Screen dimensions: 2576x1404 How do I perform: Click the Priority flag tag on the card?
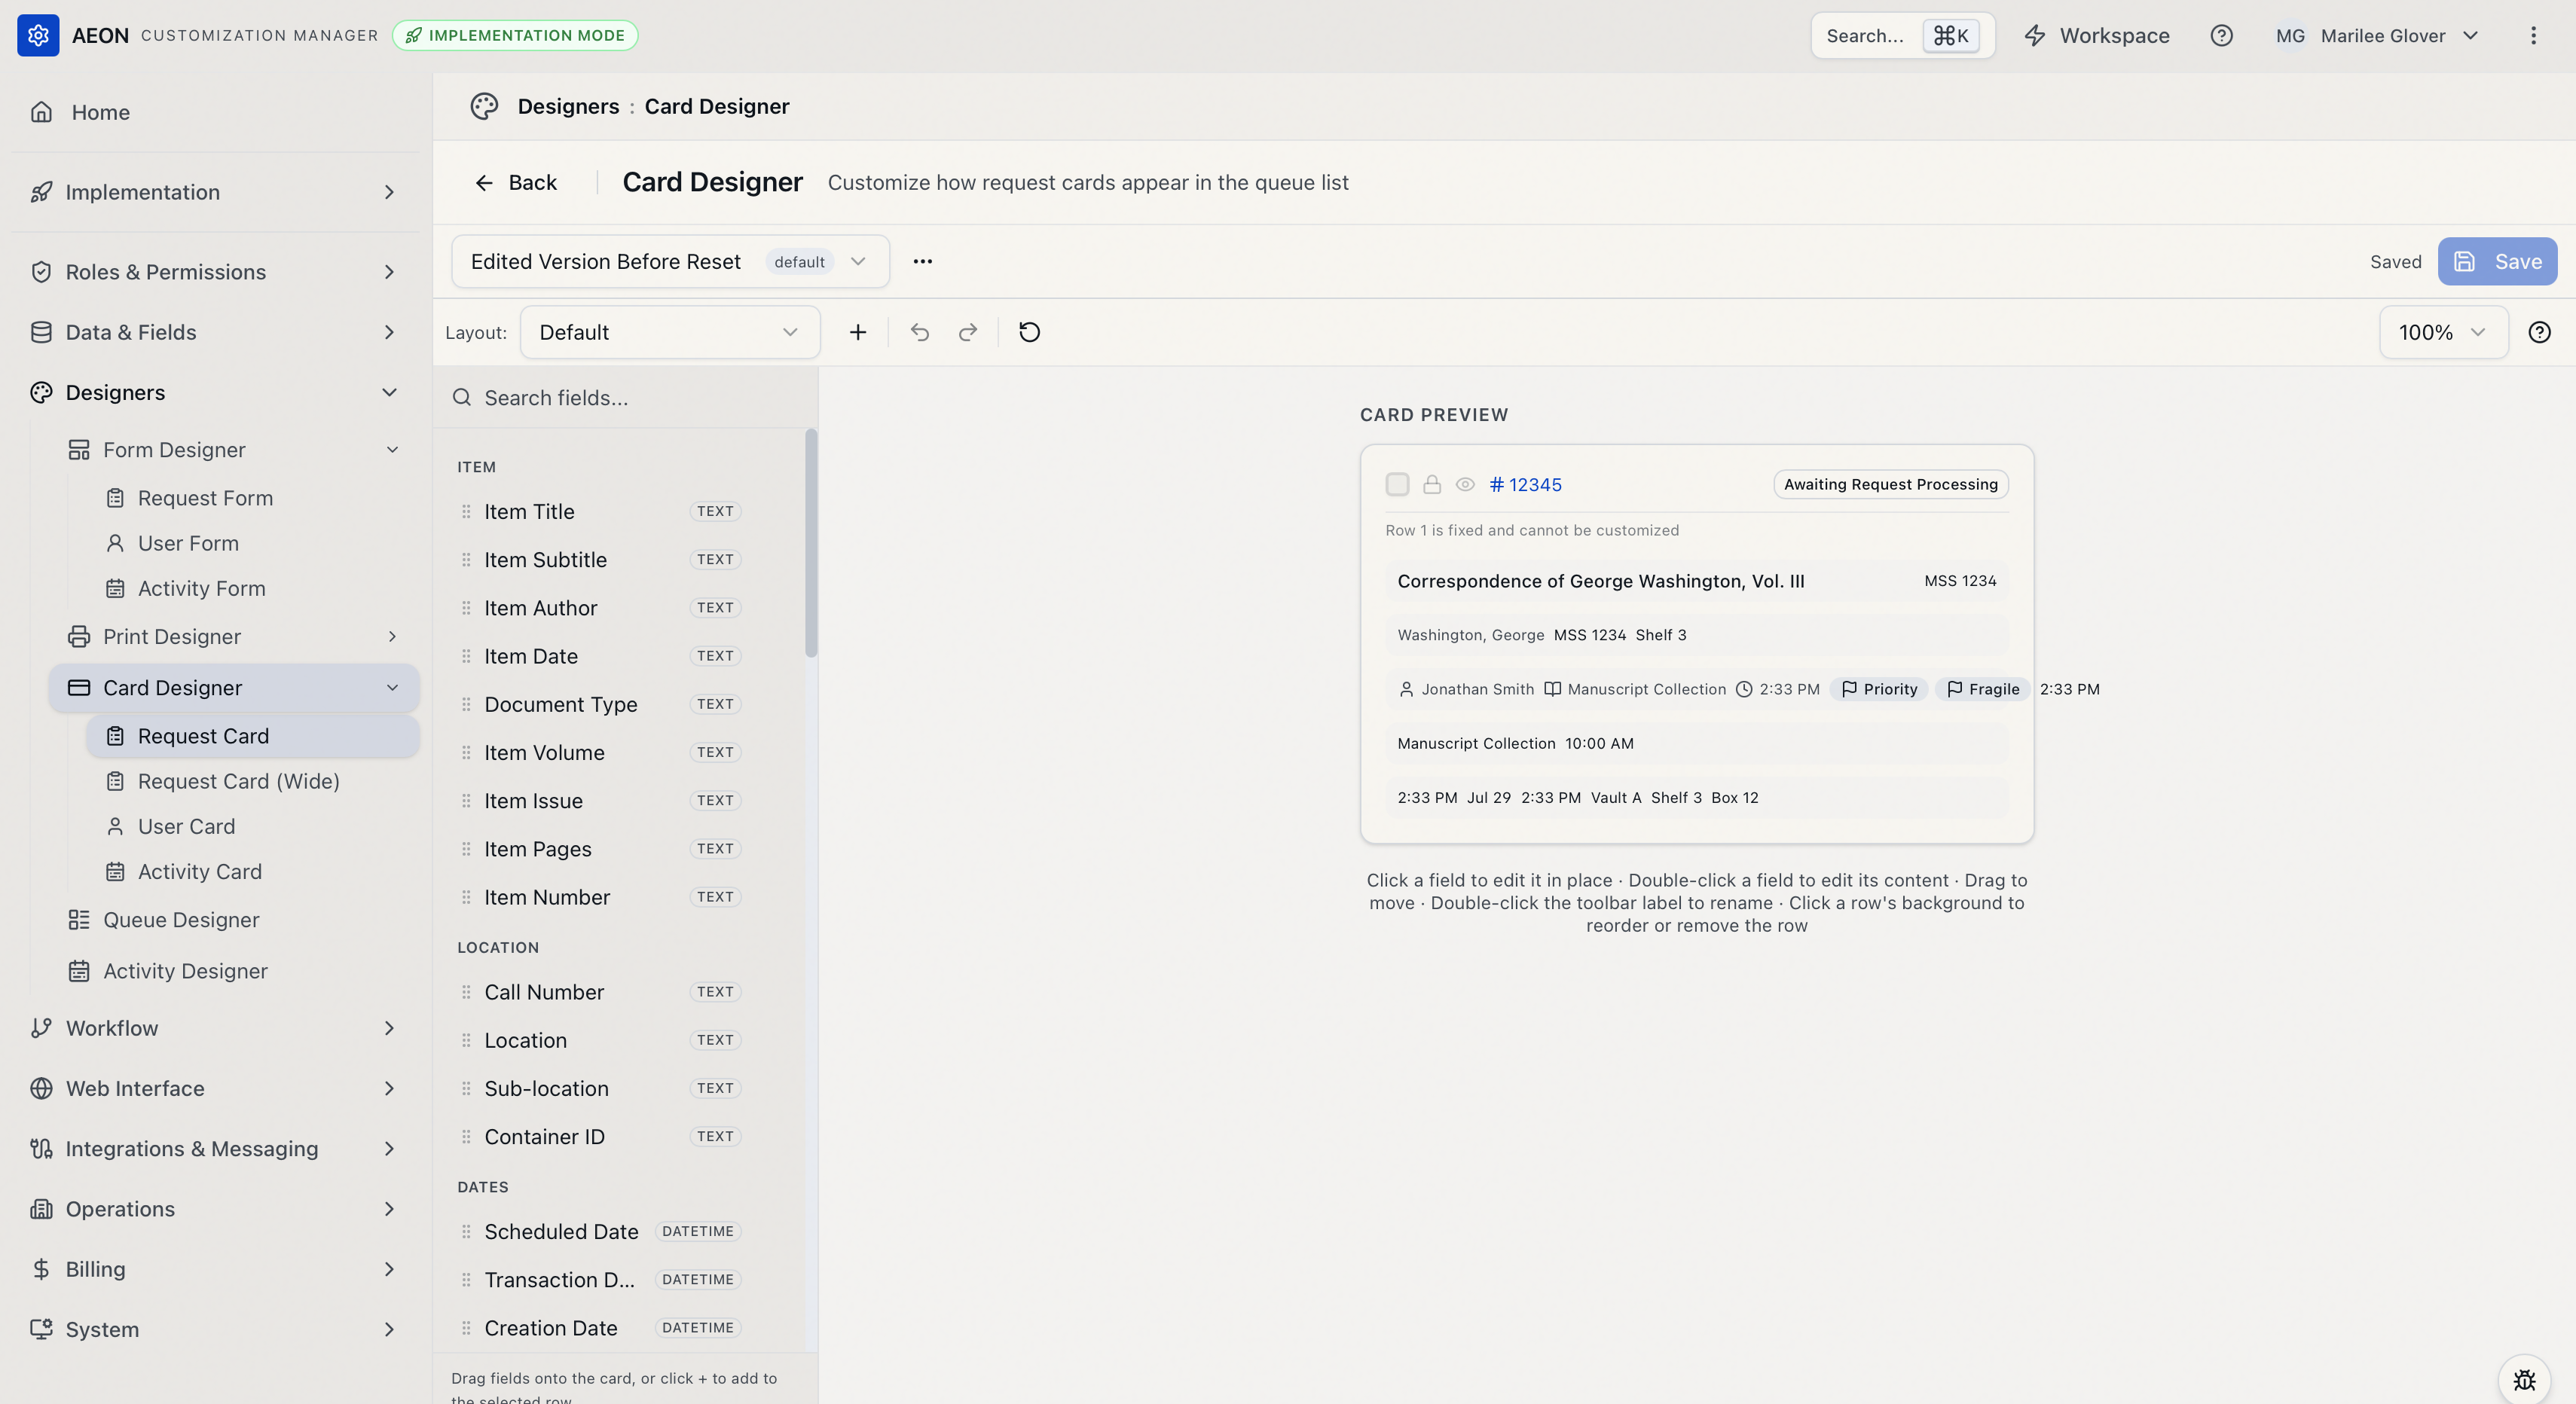pos(1879,689)
